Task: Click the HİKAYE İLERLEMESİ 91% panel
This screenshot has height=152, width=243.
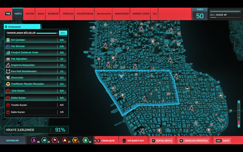Action: click(36, 130)
